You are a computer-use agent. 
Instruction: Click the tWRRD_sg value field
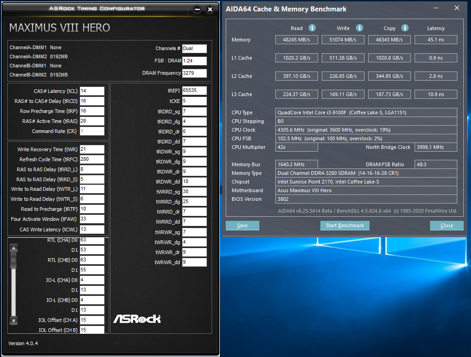point(194,191)
